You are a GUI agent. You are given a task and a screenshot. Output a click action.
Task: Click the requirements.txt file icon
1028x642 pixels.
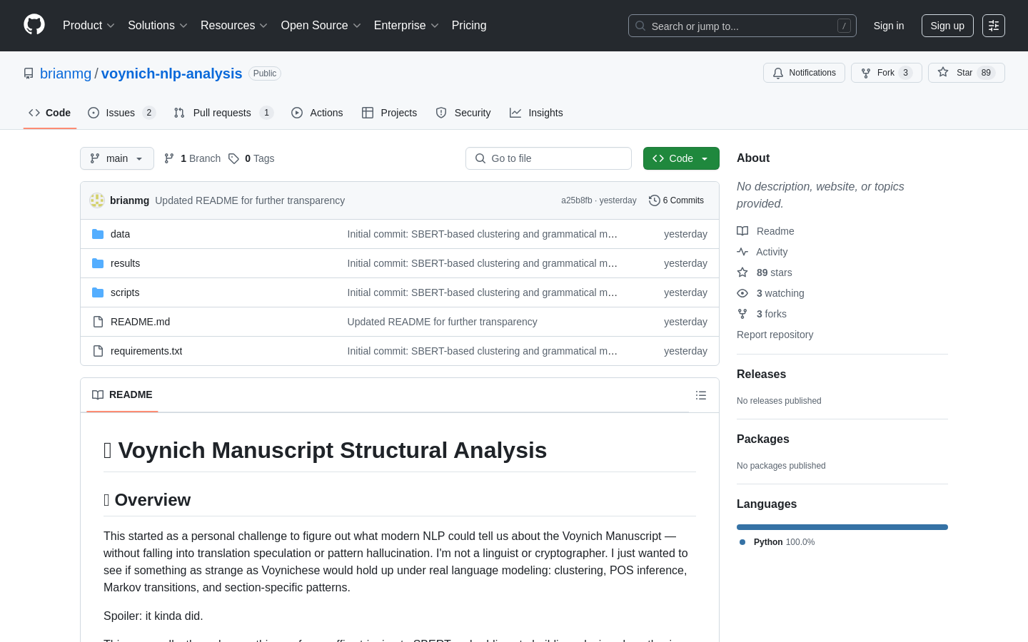(98, 351)
